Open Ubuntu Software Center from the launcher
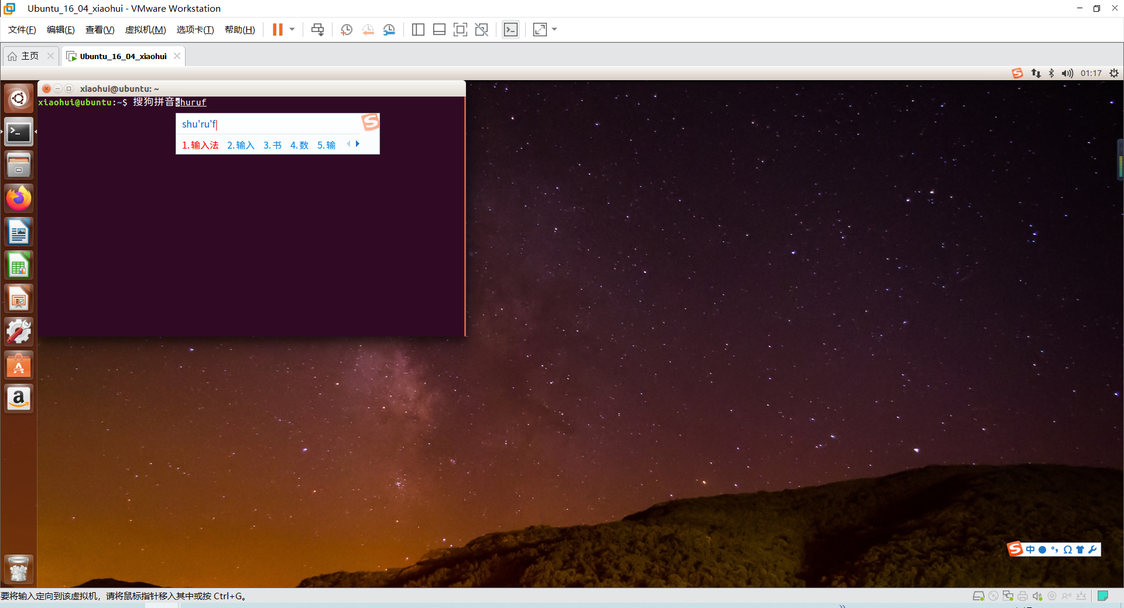The width and height of the screenshot is (1124, 608). click(x=18, y=365)
